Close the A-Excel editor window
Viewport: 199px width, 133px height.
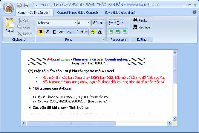click(195, 5)
